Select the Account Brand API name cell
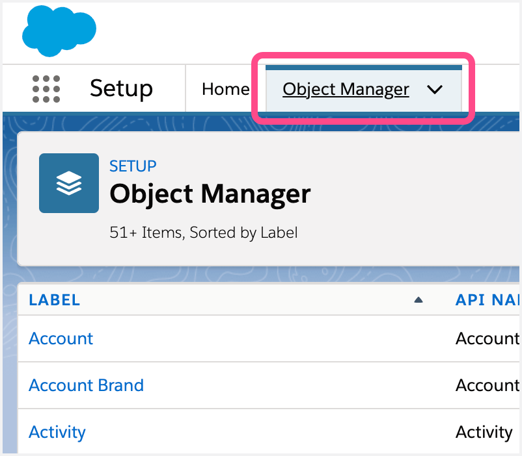The image size is (522, 456). [487, 385]
